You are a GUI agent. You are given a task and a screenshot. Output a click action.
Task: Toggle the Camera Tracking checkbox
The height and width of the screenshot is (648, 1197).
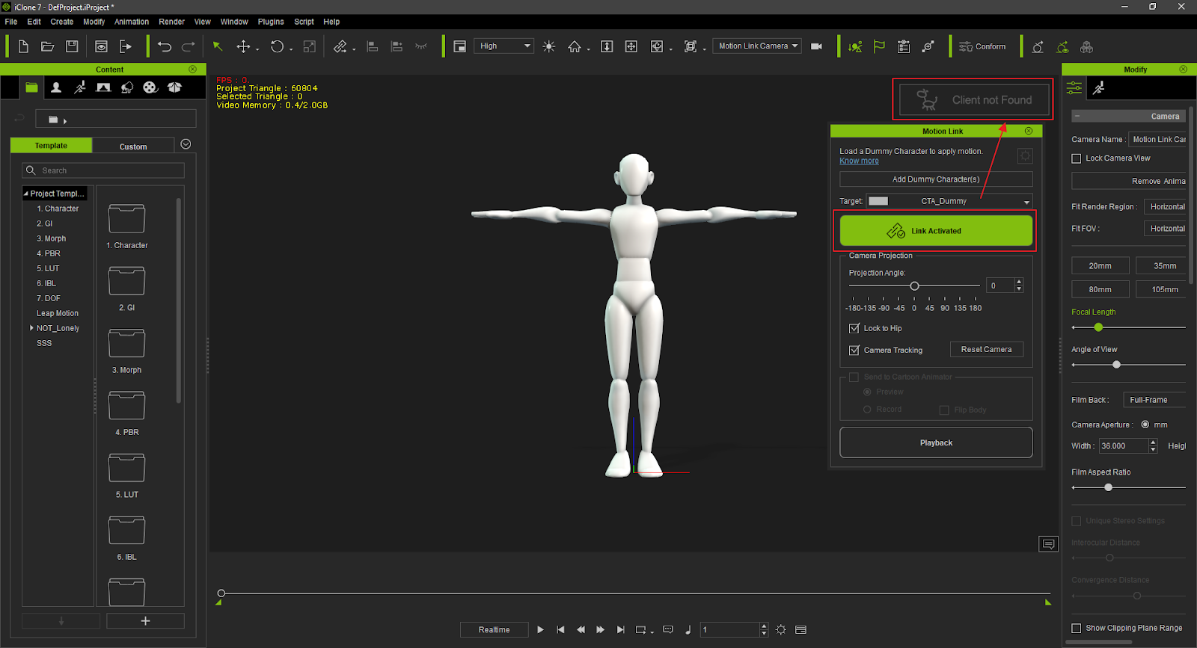pos(854,350)
